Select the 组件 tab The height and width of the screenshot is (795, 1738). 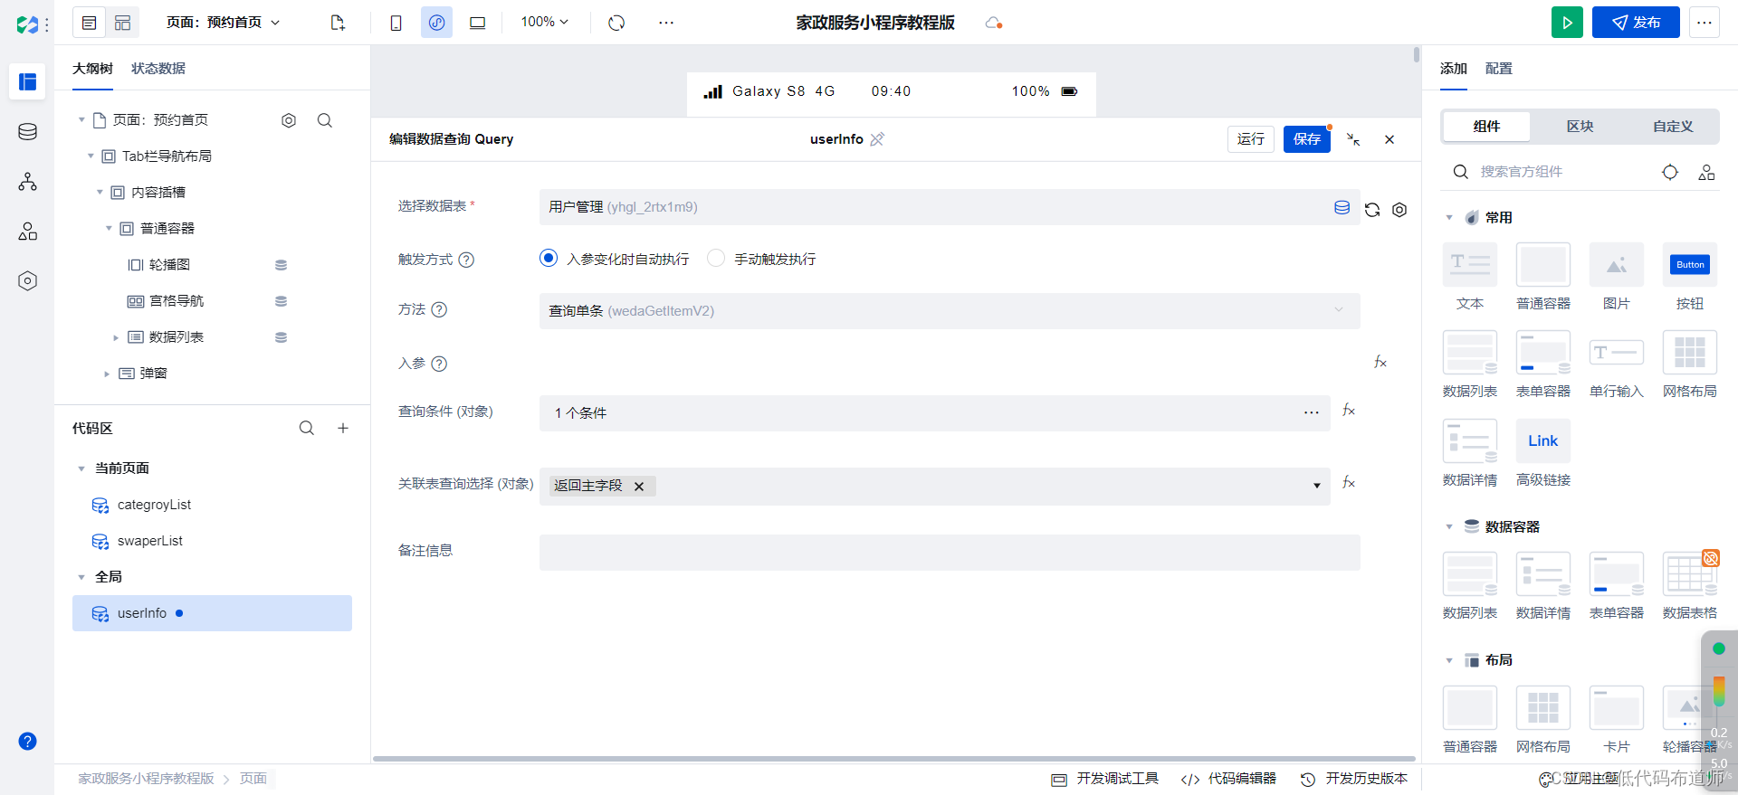pos(1486,127)
